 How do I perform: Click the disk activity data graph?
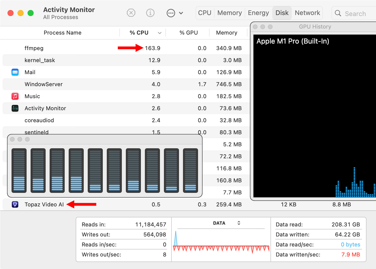[x=221, y=242]
